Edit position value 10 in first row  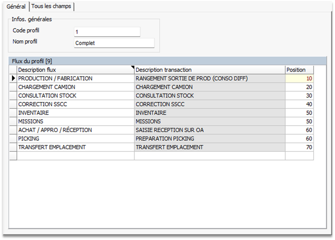(299, 78)
